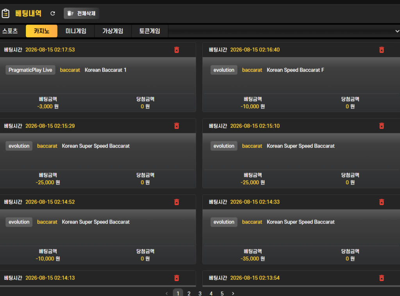Viewport: 400px width, 296px height.
Task: Click the timestamp 2026-08-15 02:16:40
Action: pyautogui.click(x=255, y=49)
